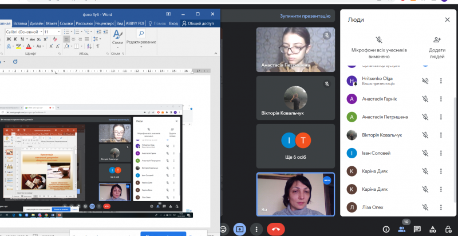Open font color dropdown arrow
Image resolution: width=458 pixels, height=236 pixels.
[x=34, y=46]
